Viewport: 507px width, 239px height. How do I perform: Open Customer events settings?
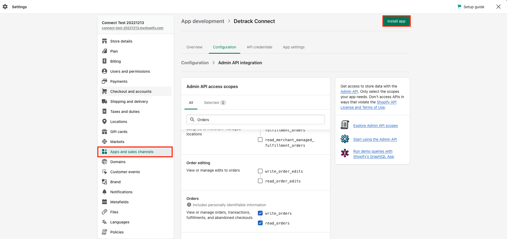(x=136, y=172)
